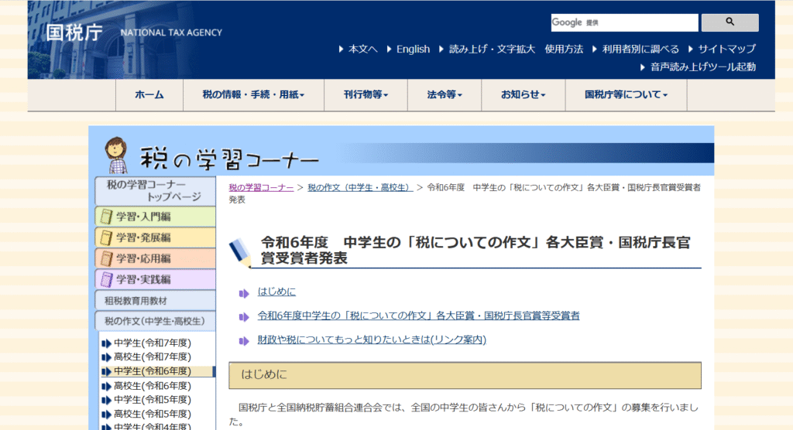Image resolution: width=793 pixels, height=430 pixels.
Task: Click the pencil icon by the page title
Action: click(240, 252)
